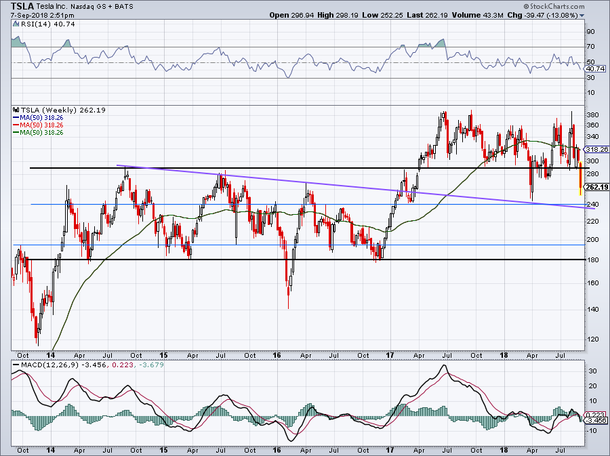Click the 380 price axis label

(592, 115)
